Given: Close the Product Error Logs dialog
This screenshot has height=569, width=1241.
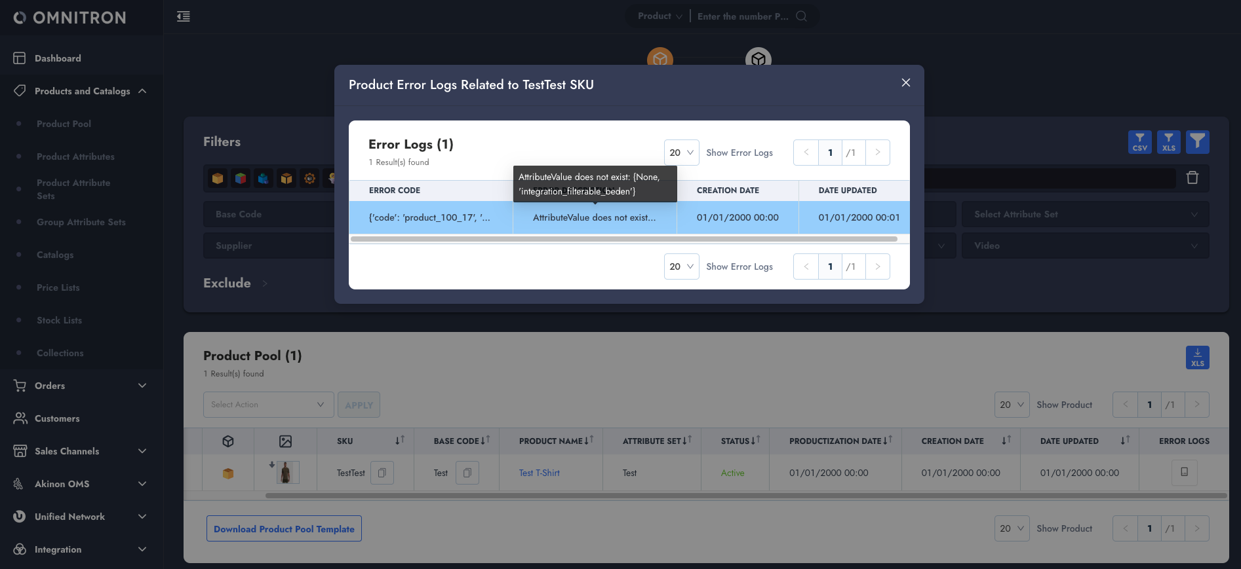Looking at the screenshot, I should pos(905,83).
